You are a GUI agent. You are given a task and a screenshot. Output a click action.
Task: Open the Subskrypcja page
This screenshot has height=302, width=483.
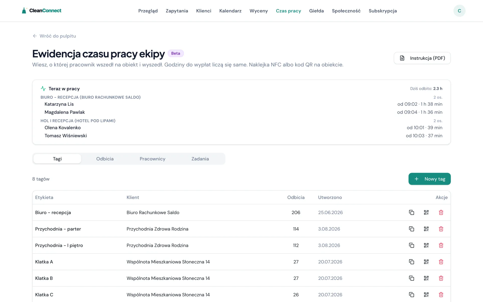pos(383,11)
